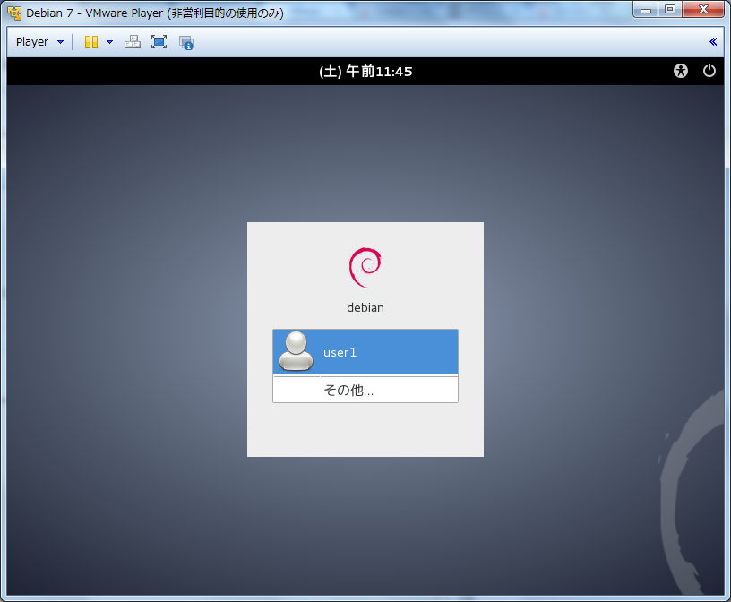The image size is (731, 602).
Task: Open the Player menu
Action: point(32,42)
